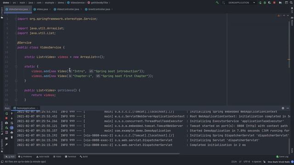The image size is (294, 165).
Task: Click the Up the stack trace arrow
Action: click(11, 114)
